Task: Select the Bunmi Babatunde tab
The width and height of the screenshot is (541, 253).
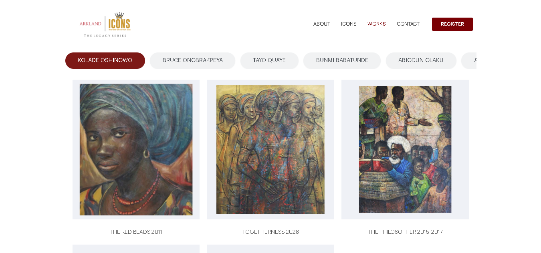Action: (x=342, y=60)
